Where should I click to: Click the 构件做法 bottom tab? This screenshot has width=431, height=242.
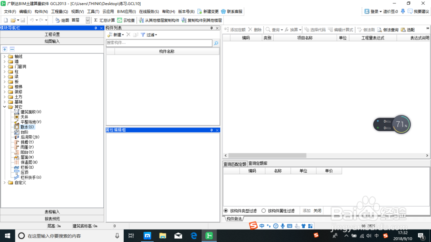coord(234,219)
